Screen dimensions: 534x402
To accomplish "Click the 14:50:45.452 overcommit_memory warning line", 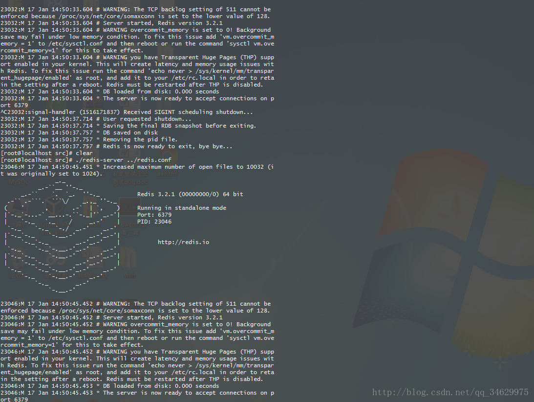I will point(137,335).
